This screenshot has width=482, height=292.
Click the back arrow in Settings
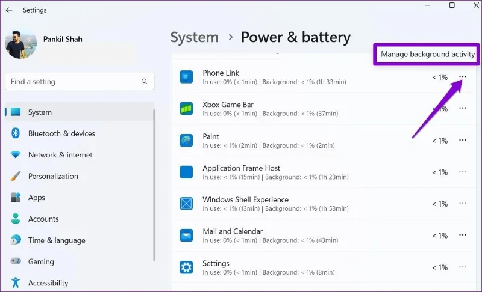(x=9, y=10)
